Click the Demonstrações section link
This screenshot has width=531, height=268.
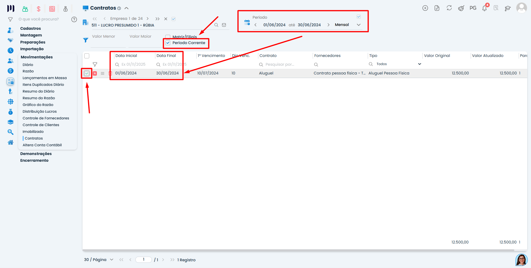[36, 154]
